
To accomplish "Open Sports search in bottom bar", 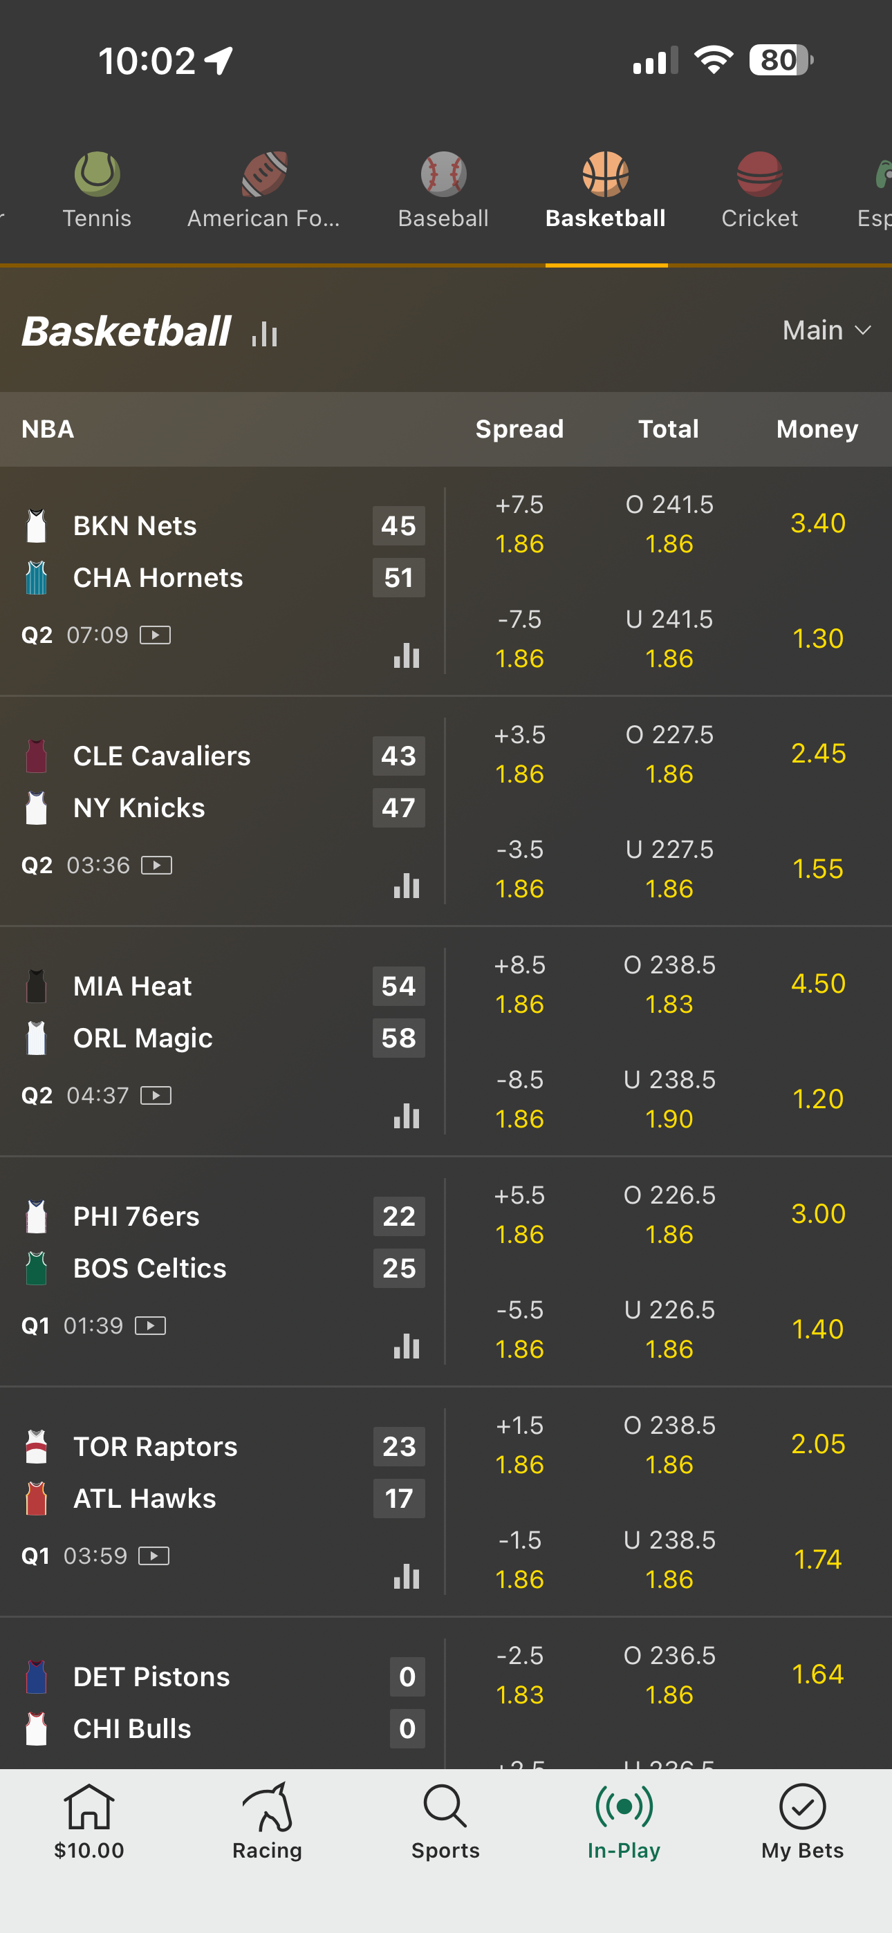I will (445, 1820).
